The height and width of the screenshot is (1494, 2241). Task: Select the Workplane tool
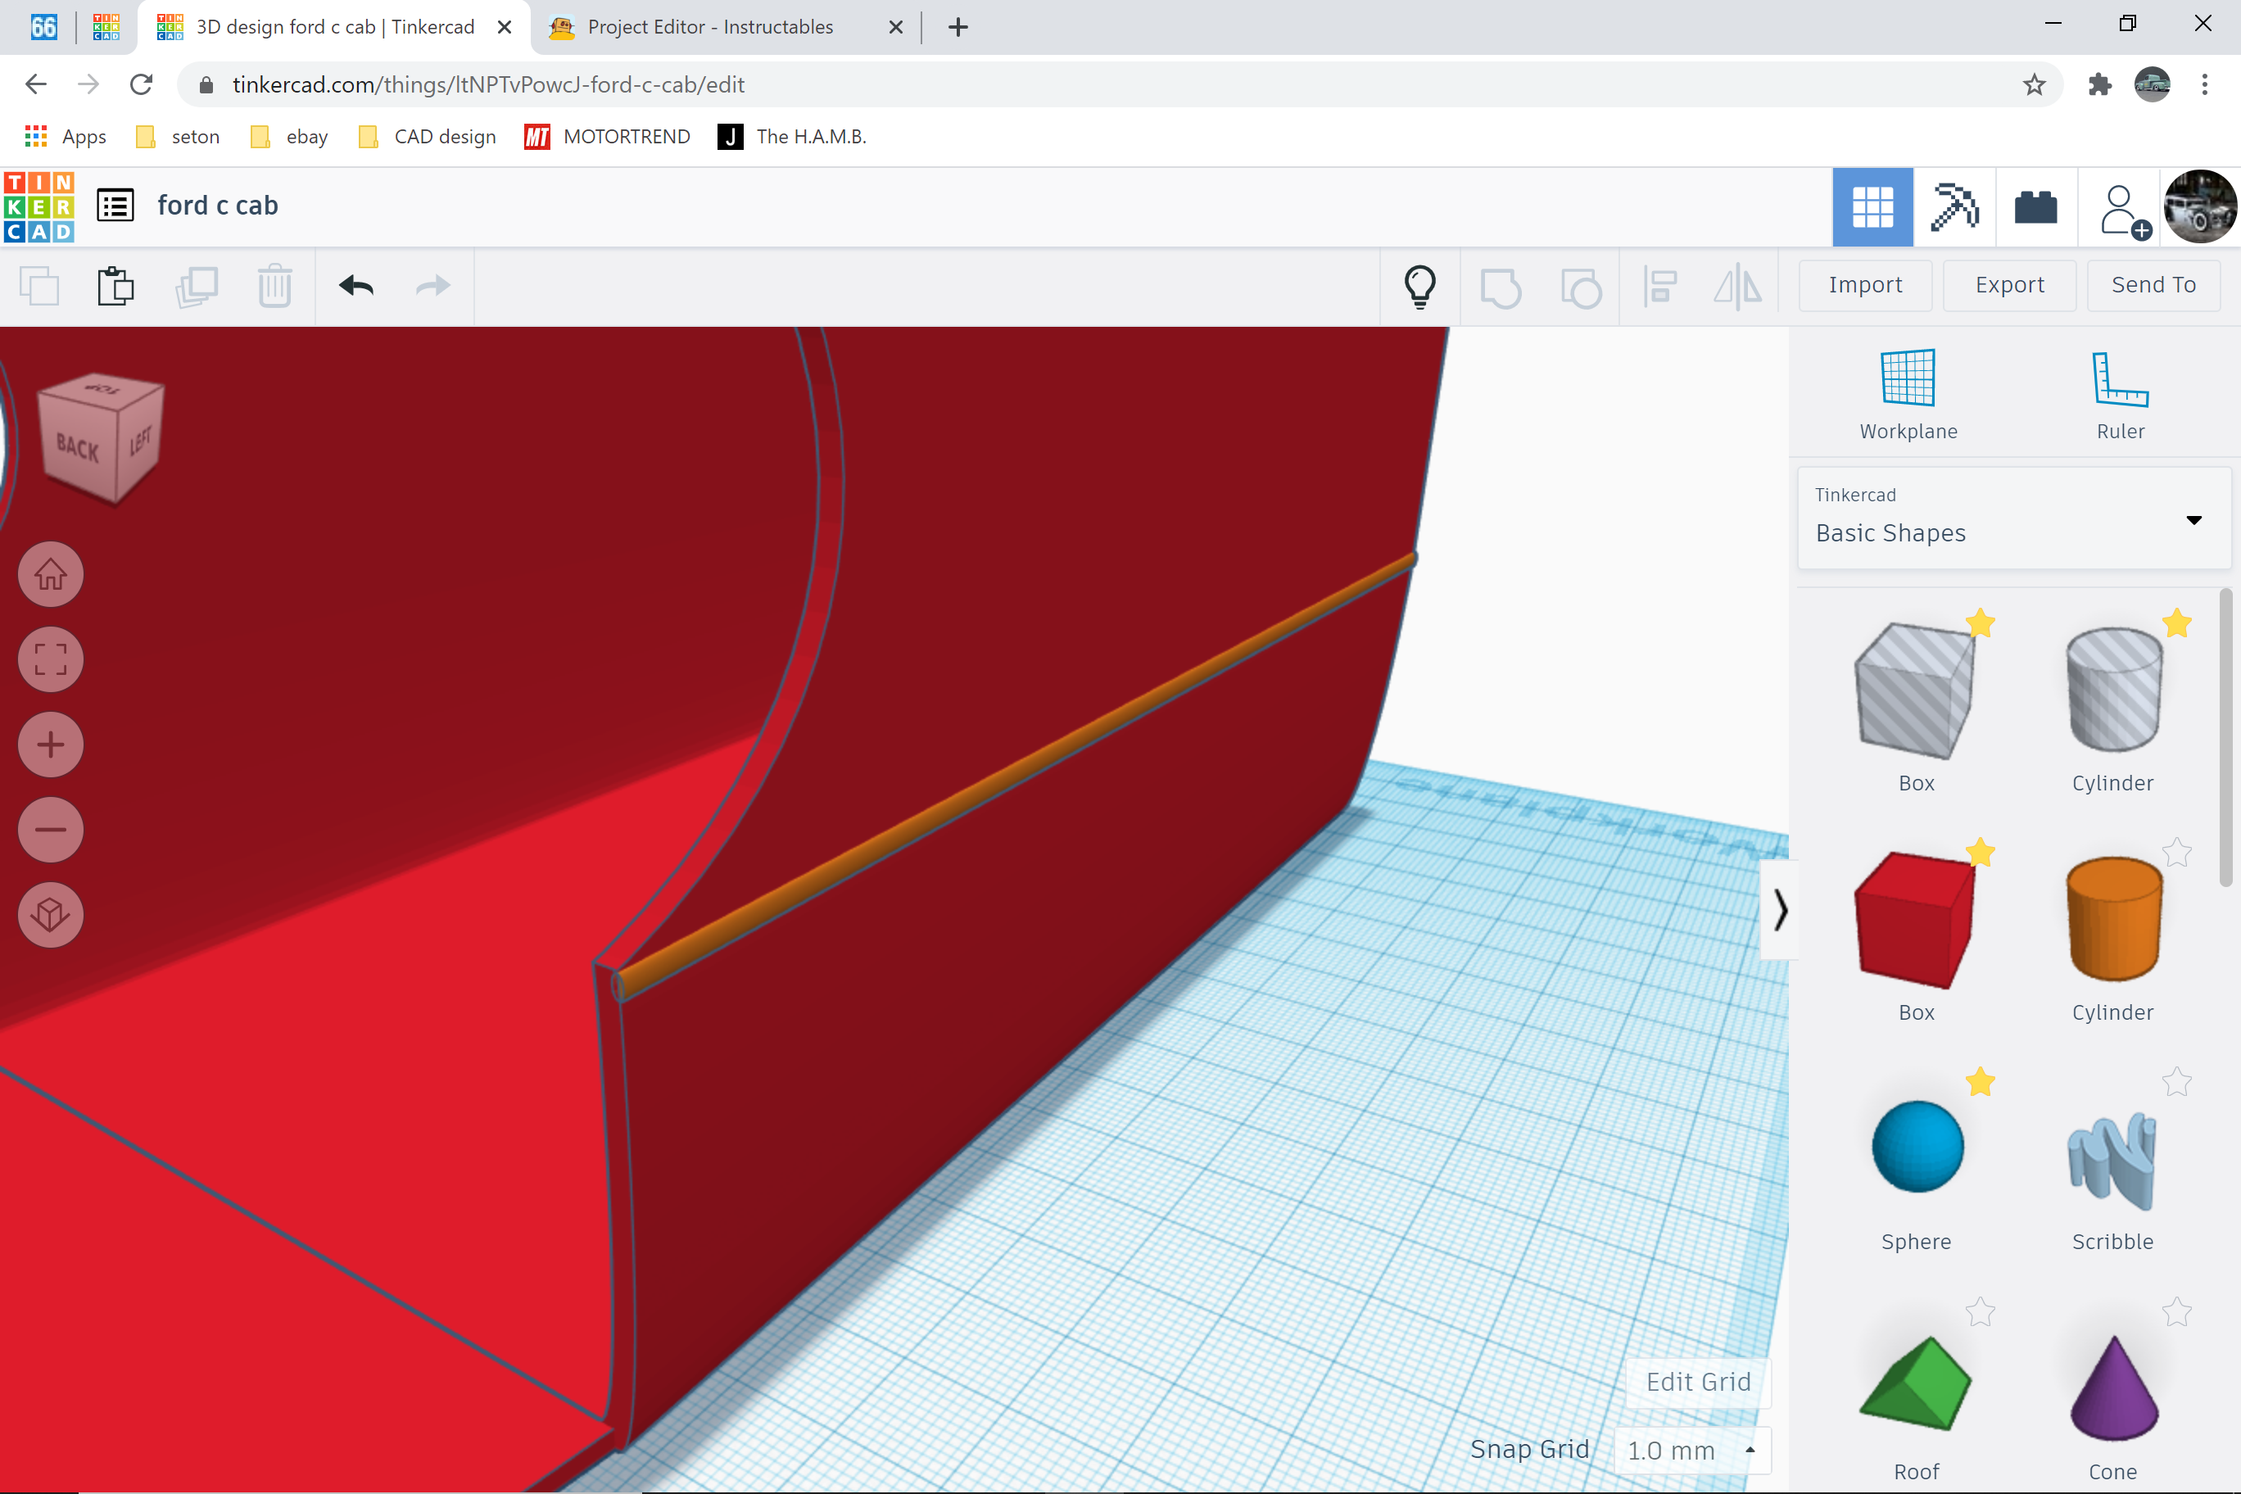click(x=1908, y=395)
